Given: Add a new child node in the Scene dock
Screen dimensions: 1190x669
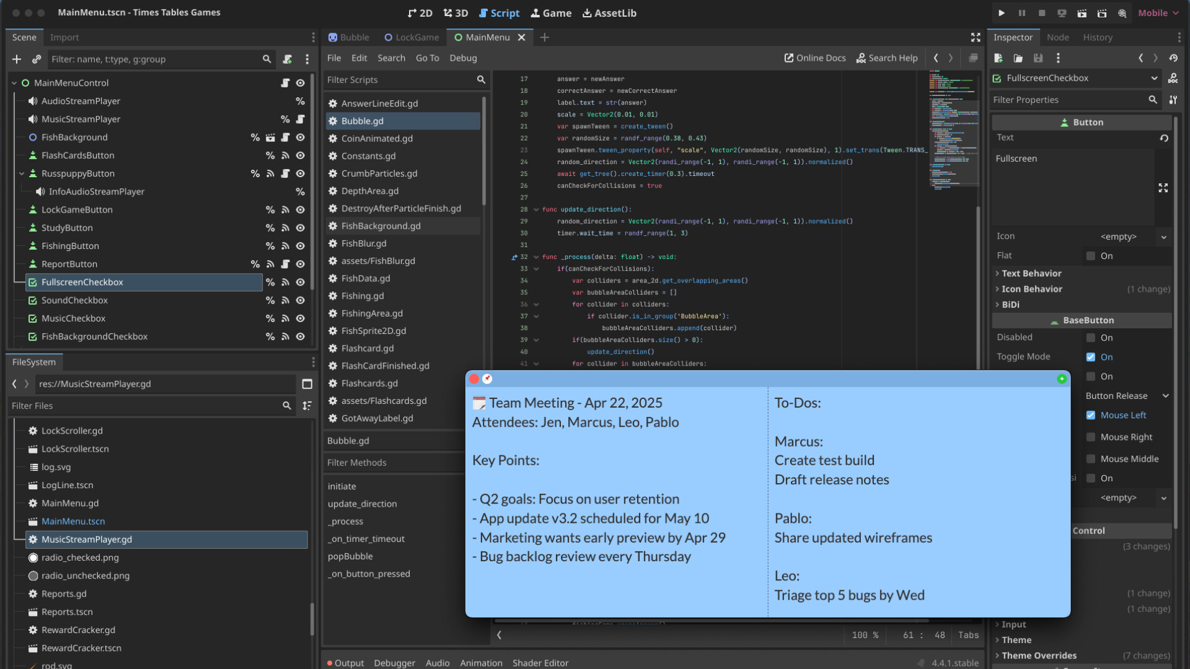Looking at the screenshot, I should (x=16, y=59).
